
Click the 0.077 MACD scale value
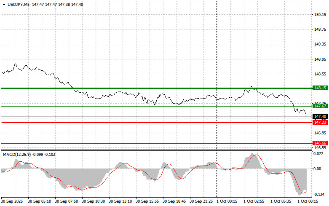(x=319, y=154)
